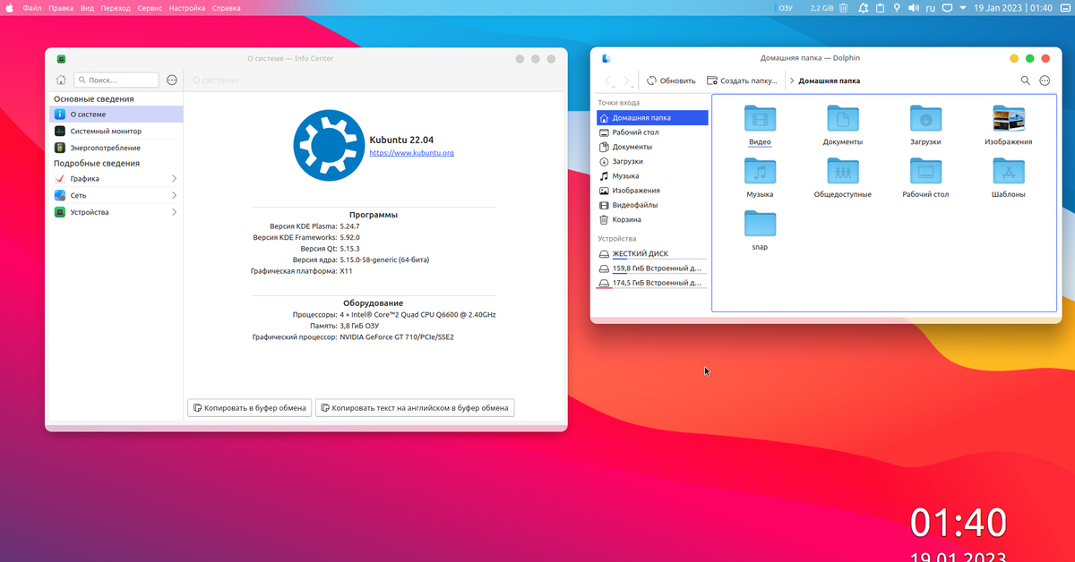Click the Обновить refresh icon in Dolphin
The image size is (1075, 562).
651,81
